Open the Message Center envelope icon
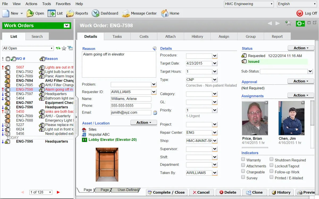319x199 pixels. point(126,13)
